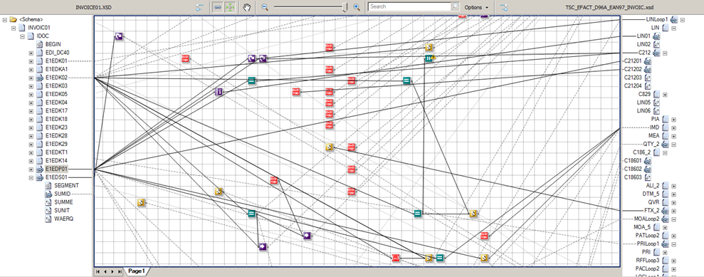Select the WAERQ field
The height and width of the screenshot is (277, 704).
pos(64,219)
